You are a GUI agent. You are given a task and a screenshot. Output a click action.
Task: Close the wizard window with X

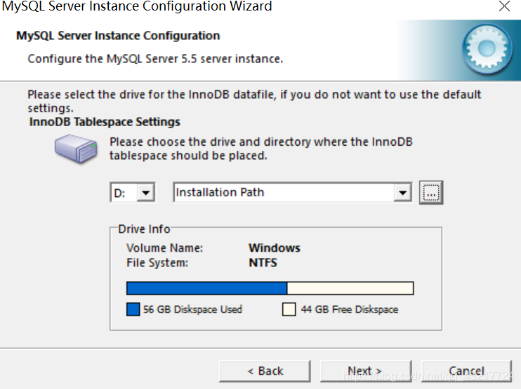coord(504,6)
